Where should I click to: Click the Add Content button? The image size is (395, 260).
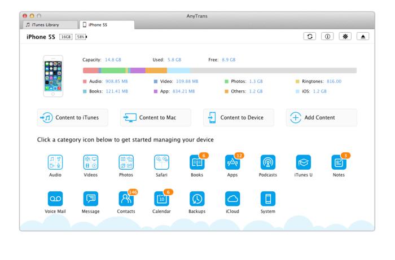point(322,117)
